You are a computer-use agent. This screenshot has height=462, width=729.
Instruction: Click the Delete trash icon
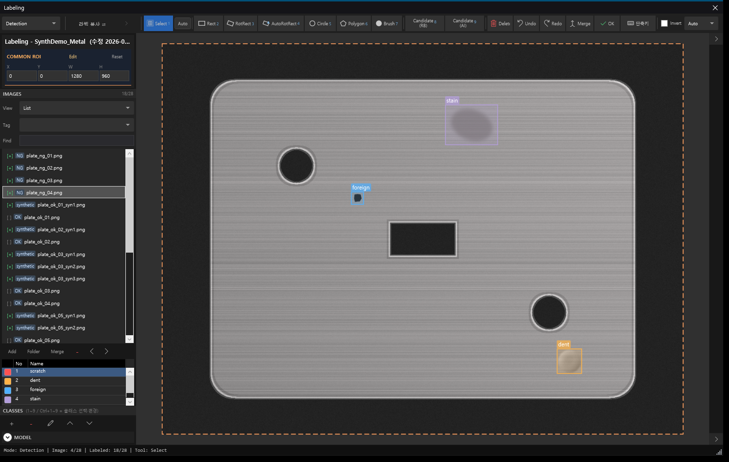point(494,23)
